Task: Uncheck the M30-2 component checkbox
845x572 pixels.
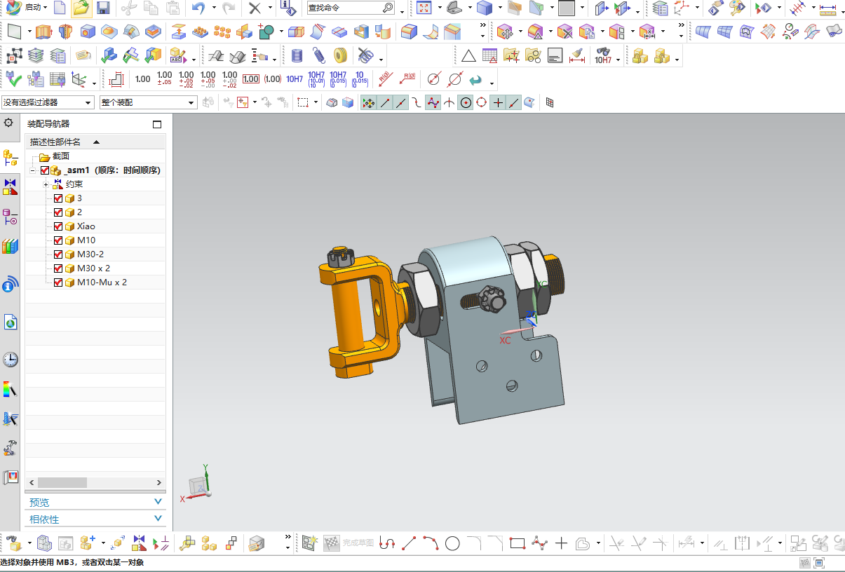Action: [58, 254]
